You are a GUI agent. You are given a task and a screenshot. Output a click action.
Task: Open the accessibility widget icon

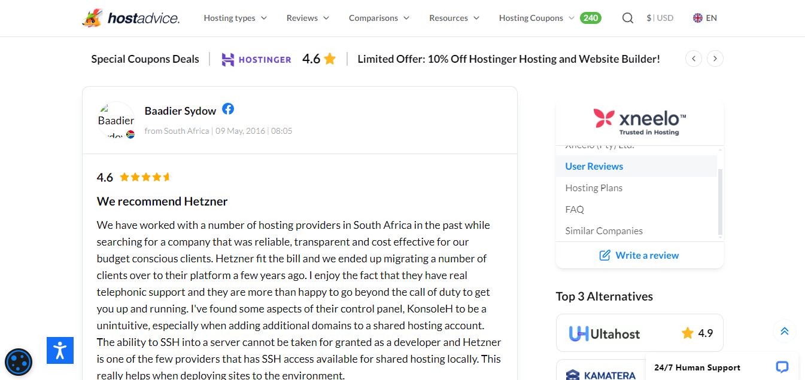tap(60, 350)
